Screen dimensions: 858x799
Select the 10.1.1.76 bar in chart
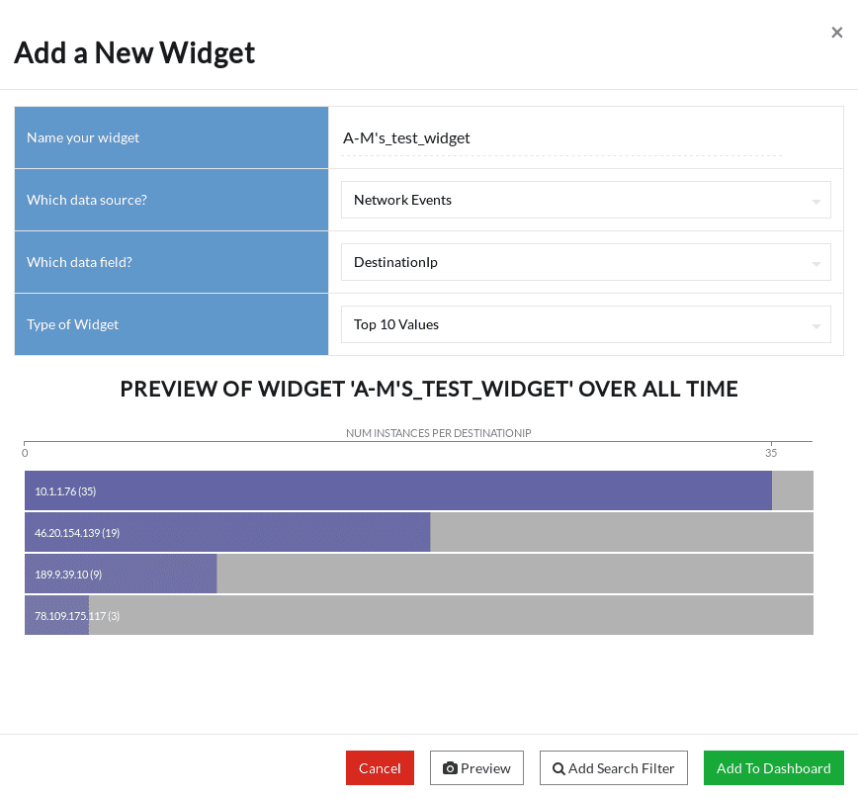click(397, 490)
